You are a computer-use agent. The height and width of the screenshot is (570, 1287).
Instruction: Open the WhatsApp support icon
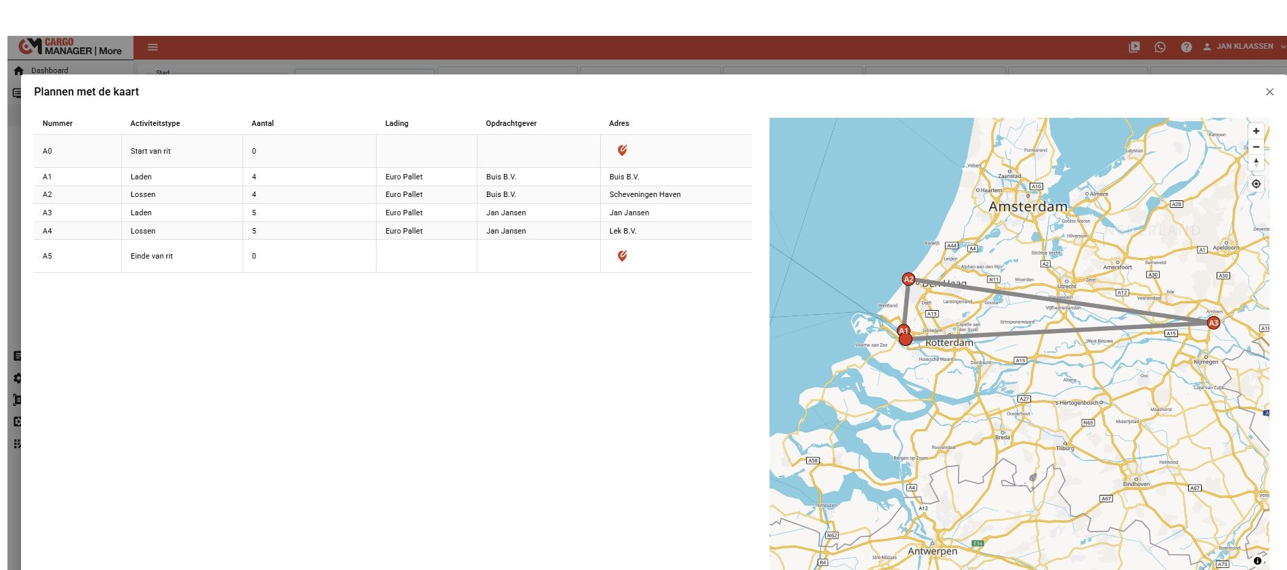pos(1160,47)
